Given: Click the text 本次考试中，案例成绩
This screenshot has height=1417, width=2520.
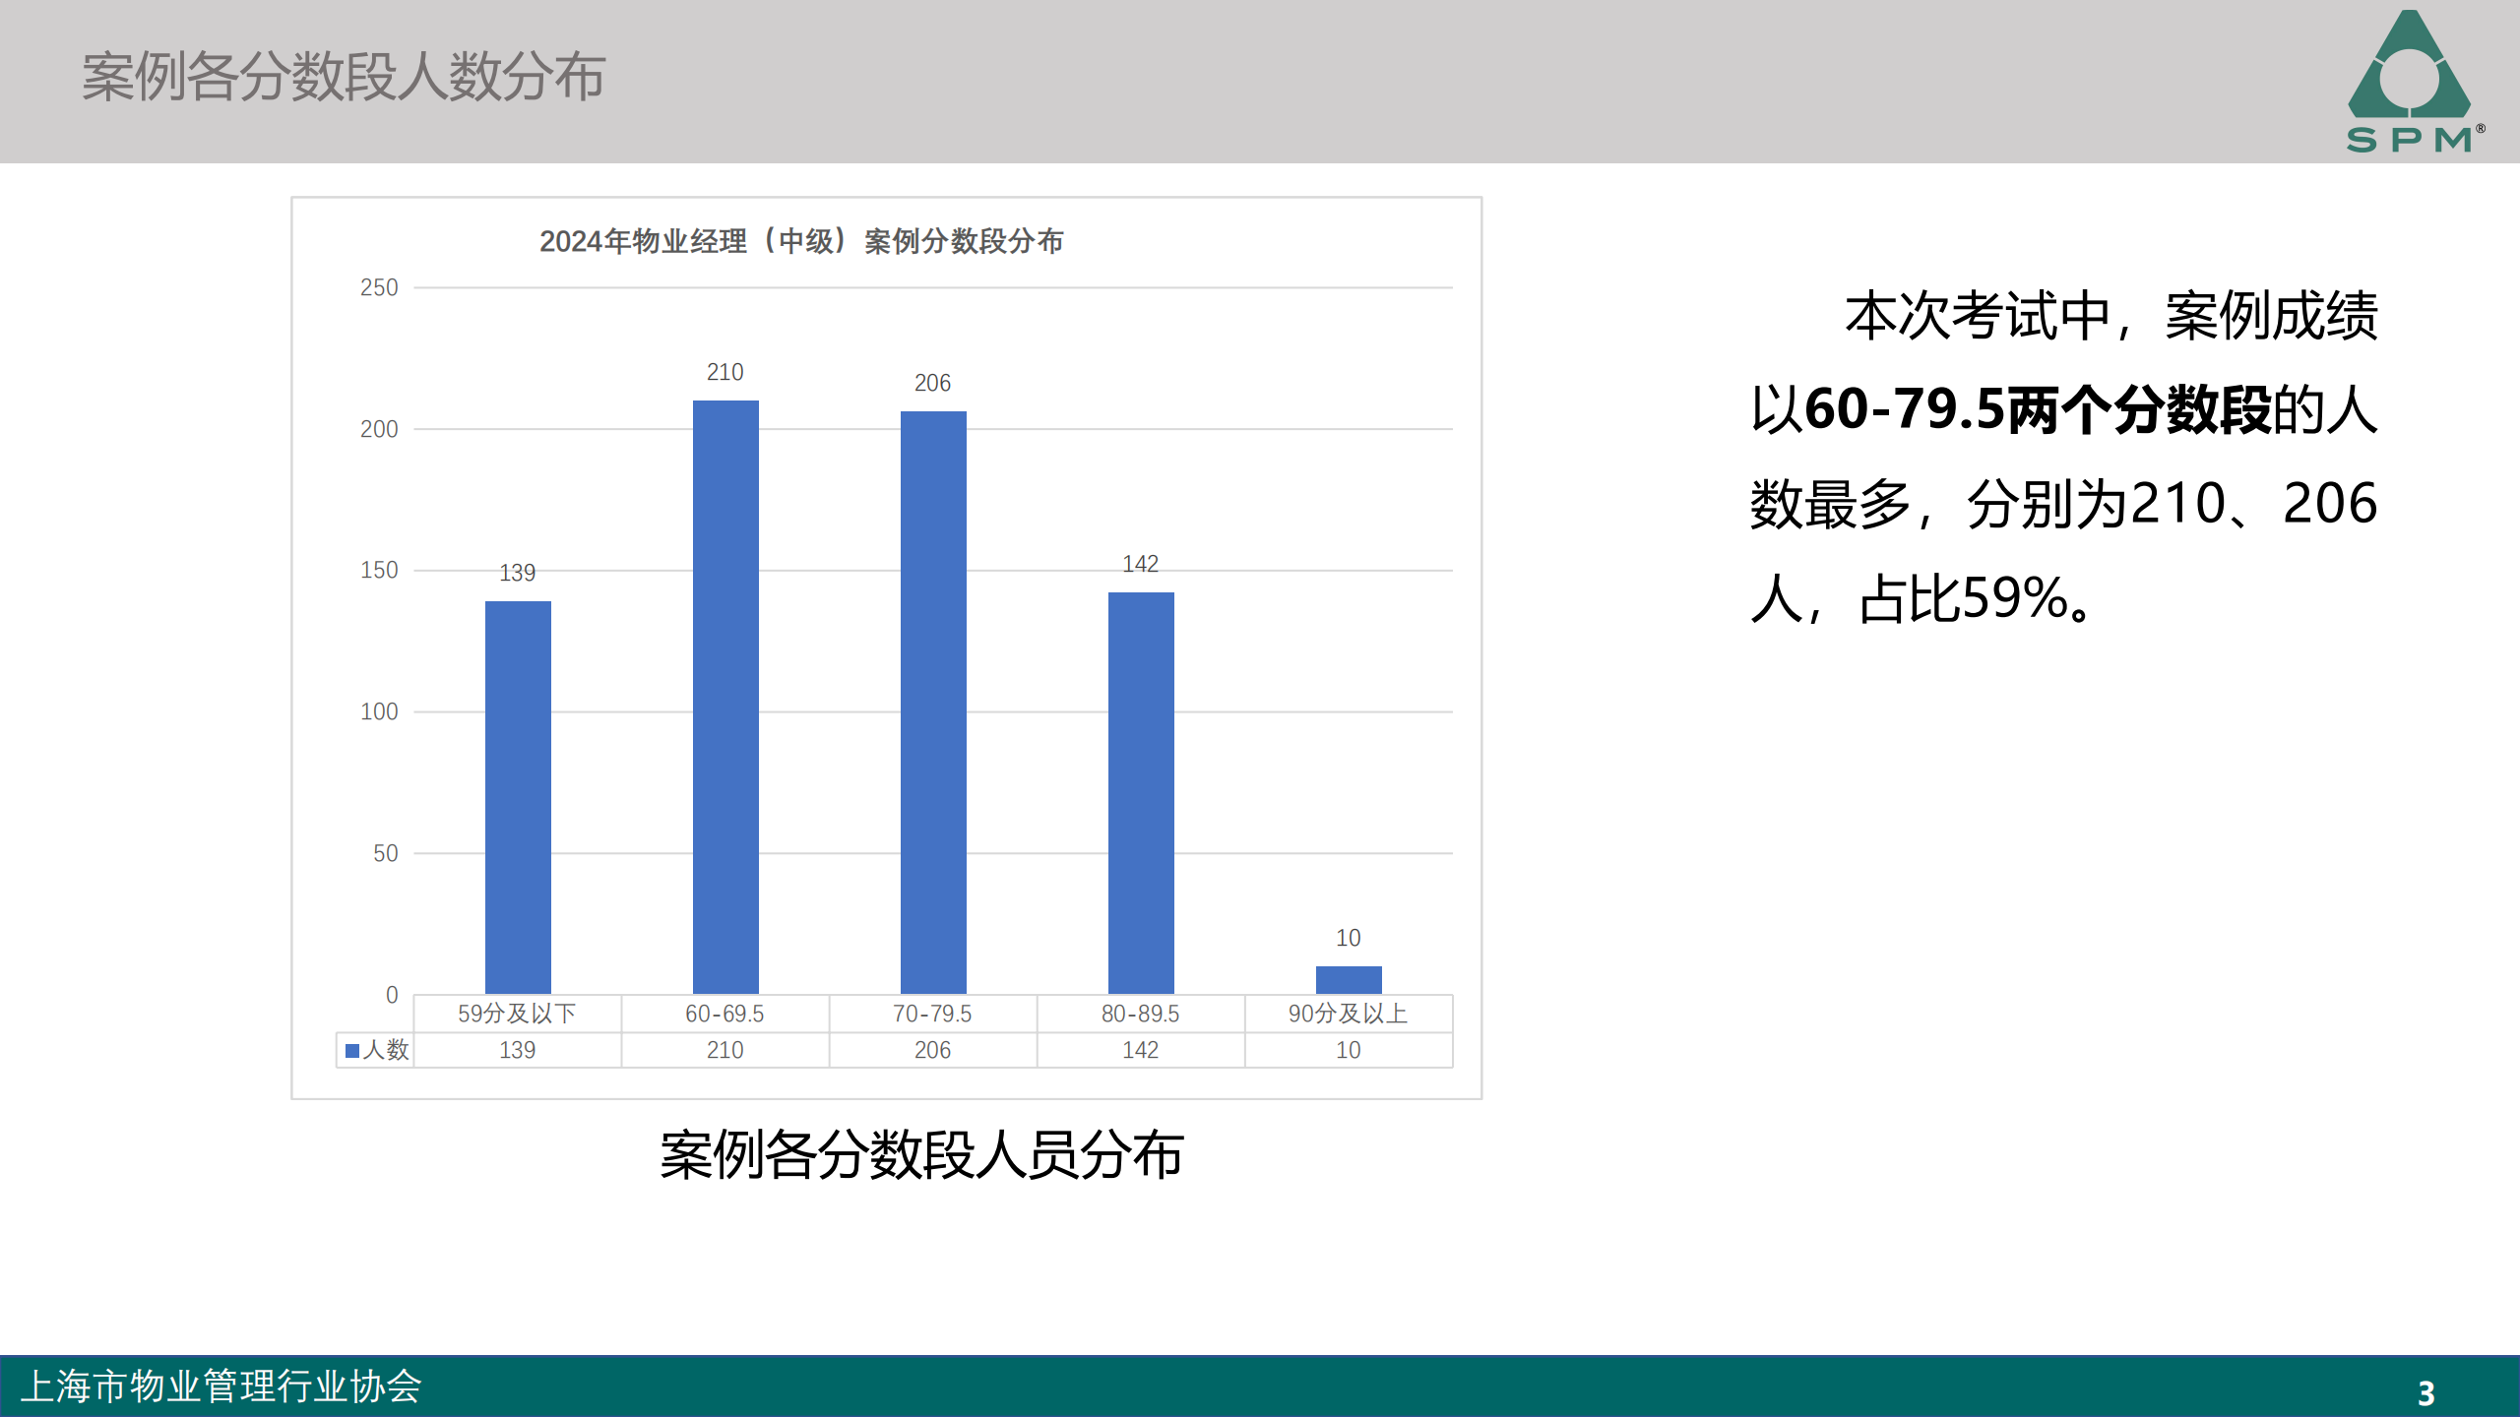Looking at the screenshot, I should 2111,316.
